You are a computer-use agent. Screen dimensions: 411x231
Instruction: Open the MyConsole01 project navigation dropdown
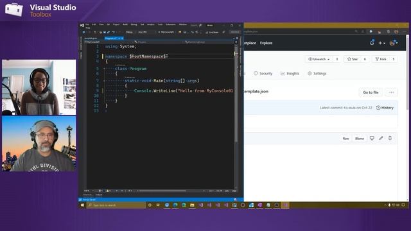coord(109,42)
